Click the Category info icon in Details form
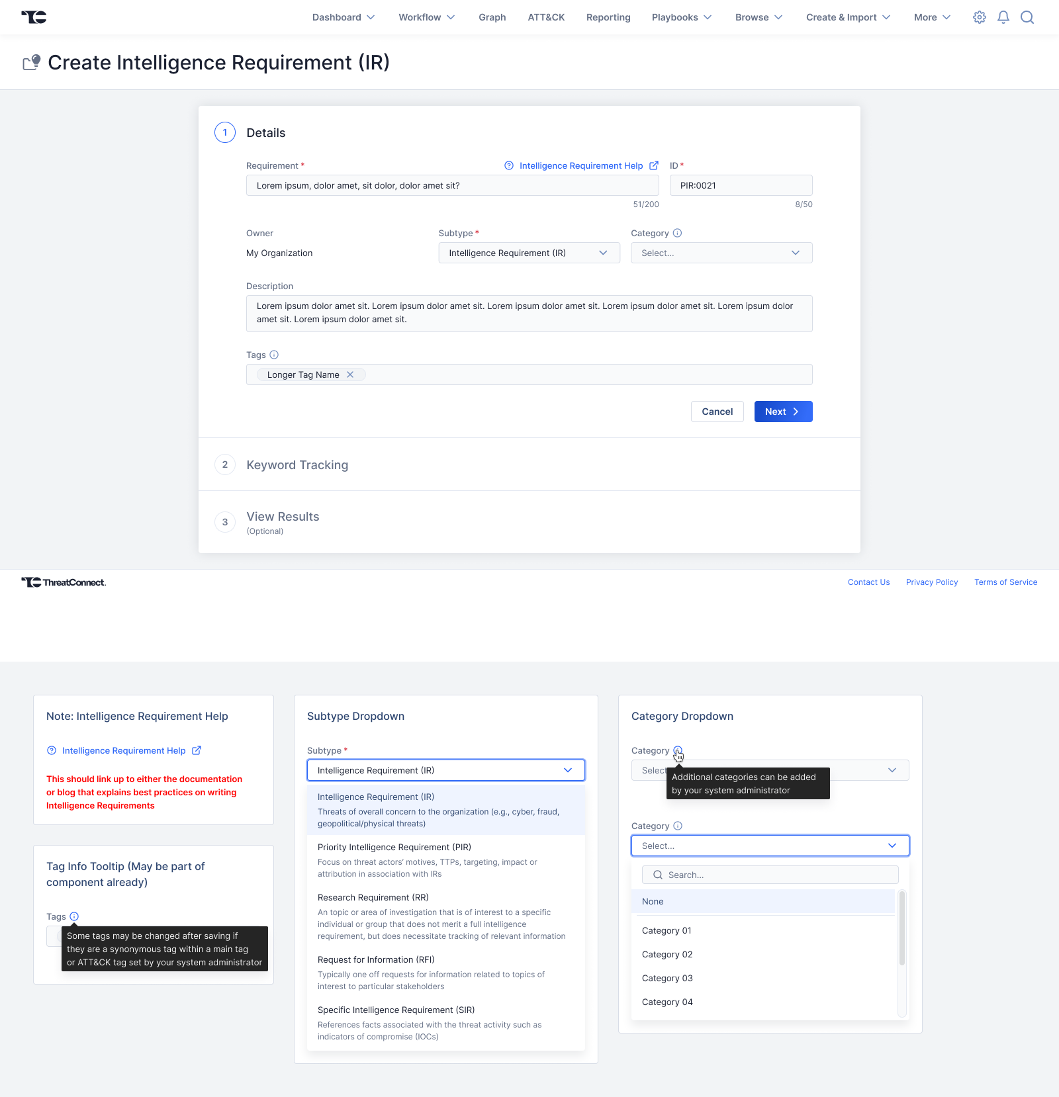 [x=677, y=233]
